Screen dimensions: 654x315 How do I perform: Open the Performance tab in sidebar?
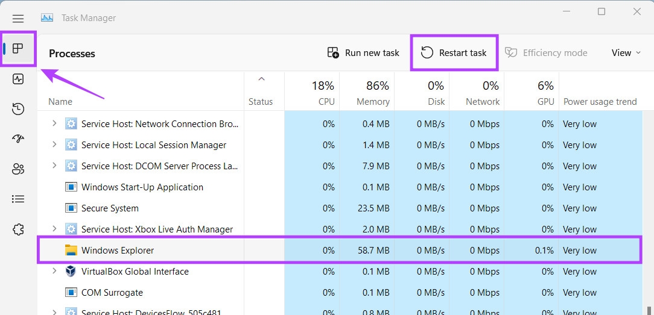point(18,79)
